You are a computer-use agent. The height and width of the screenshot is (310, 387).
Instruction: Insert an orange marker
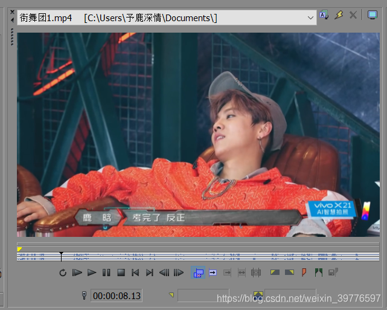click(x=304, y=273)
